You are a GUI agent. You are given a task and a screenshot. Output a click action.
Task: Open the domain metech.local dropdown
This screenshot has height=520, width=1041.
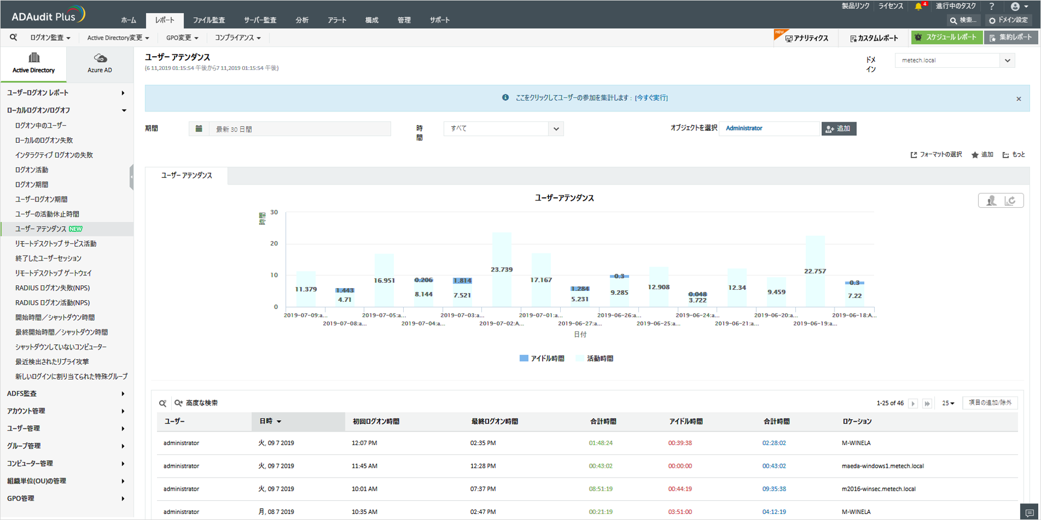(1007, 61)
